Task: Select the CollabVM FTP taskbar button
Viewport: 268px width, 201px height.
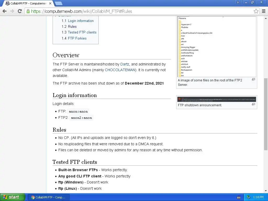Action: pyautogui.click(x=49, y=197)
